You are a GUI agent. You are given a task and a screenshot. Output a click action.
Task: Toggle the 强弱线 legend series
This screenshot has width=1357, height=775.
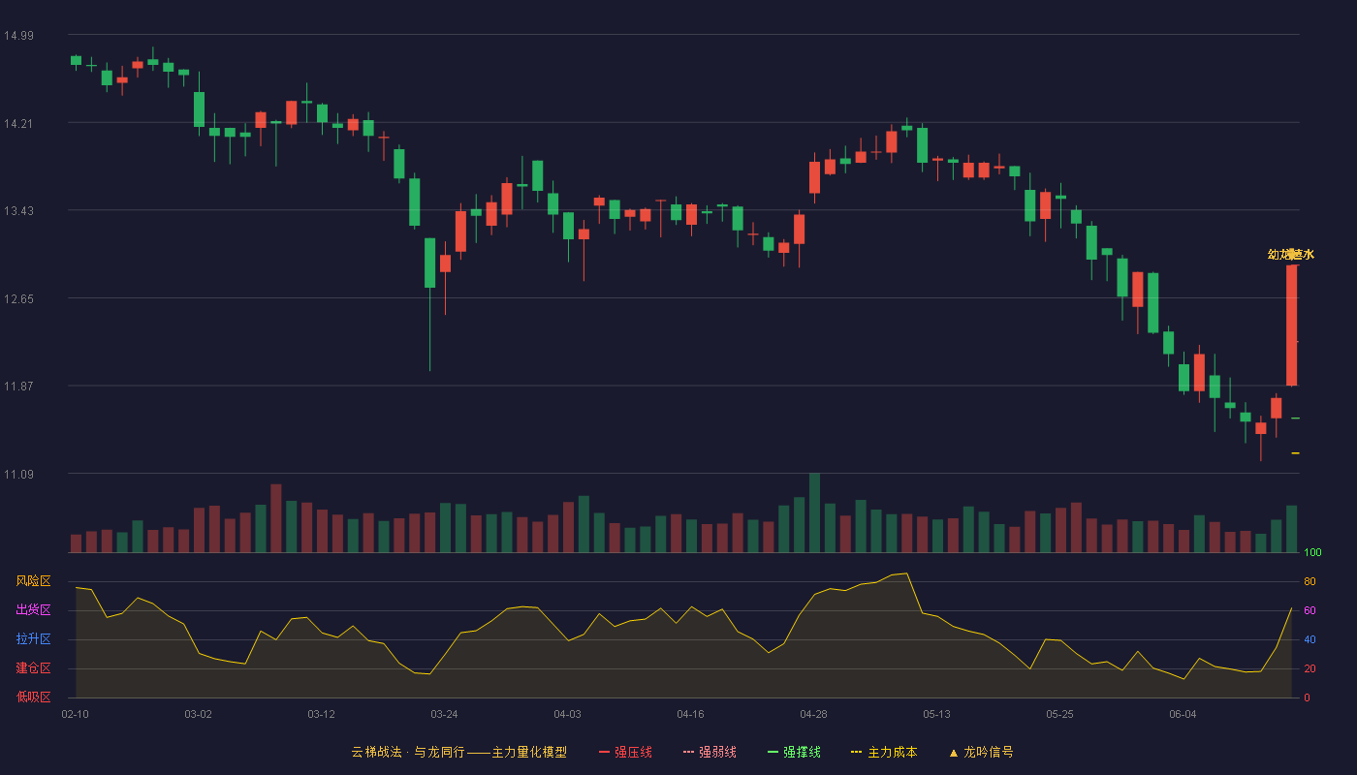pyautogui.click(x=710, y=752)
